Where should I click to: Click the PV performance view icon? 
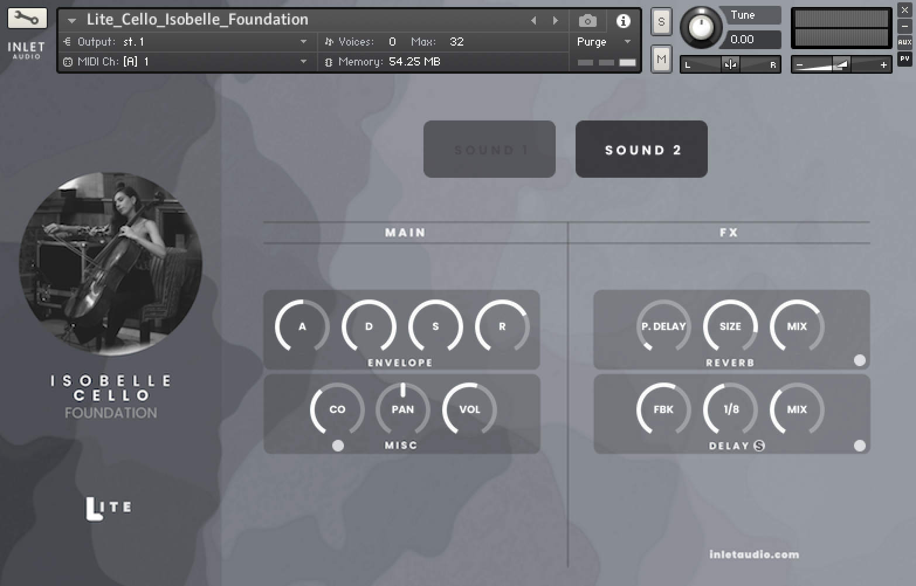click(x=905, y=58)
